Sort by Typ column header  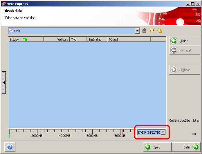click(78, 40)
